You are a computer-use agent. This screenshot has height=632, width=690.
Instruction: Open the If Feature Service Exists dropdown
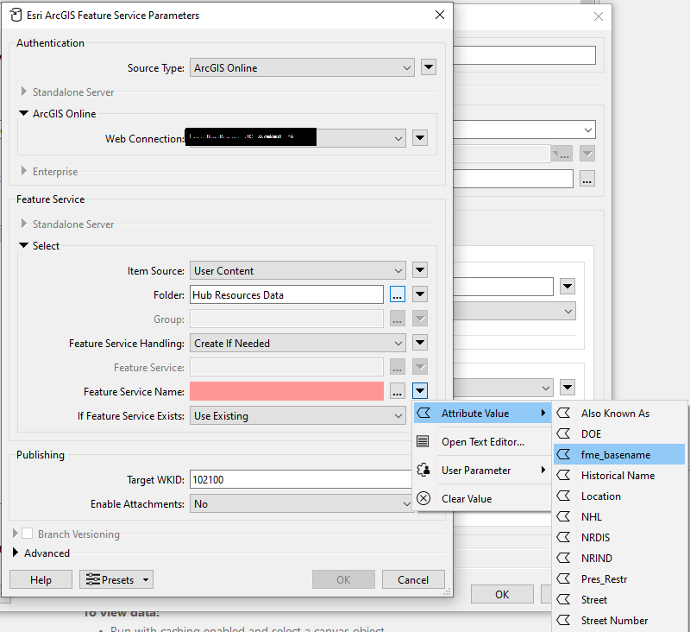[x=298, y=415]
